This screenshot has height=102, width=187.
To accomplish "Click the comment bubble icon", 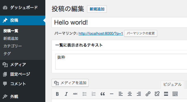I will coord(5,84).
